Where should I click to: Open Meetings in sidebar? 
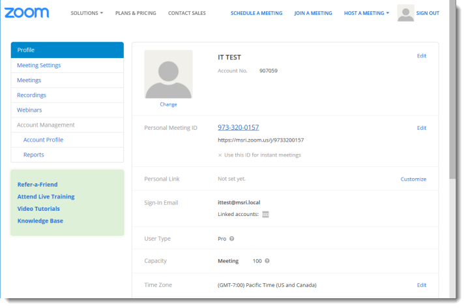pyautogui.click(x=67, y=80)
